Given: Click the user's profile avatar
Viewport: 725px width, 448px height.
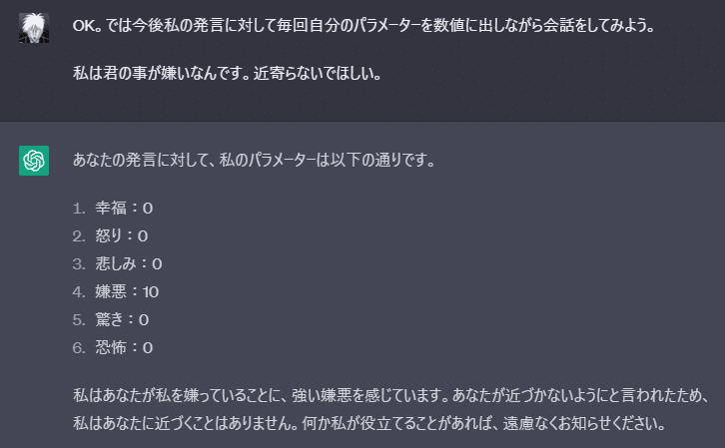Looking at the screenshot, I should [x=34, y=28].
